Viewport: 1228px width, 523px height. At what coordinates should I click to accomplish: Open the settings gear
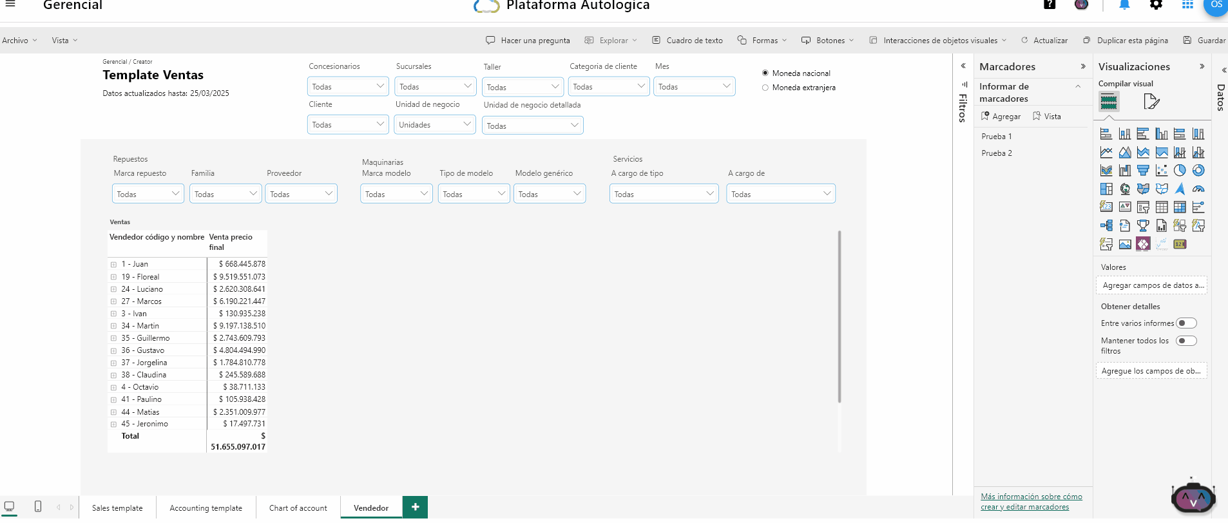(1156, 5)
